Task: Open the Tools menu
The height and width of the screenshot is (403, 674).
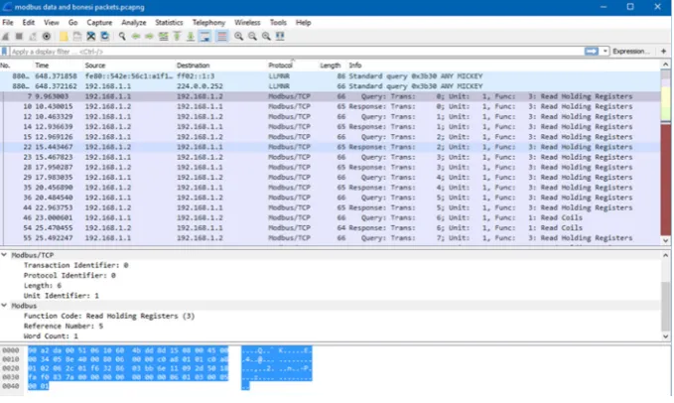Action: [x=278, y=23]
